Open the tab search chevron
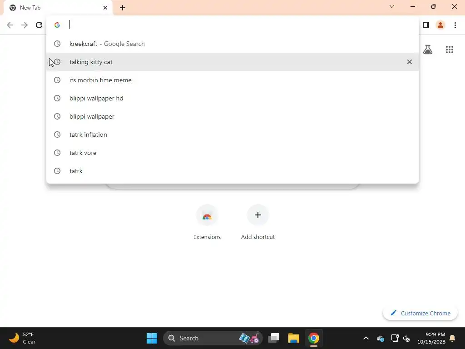Viewport: 465px width, 349px height. [x=392, y=6]
